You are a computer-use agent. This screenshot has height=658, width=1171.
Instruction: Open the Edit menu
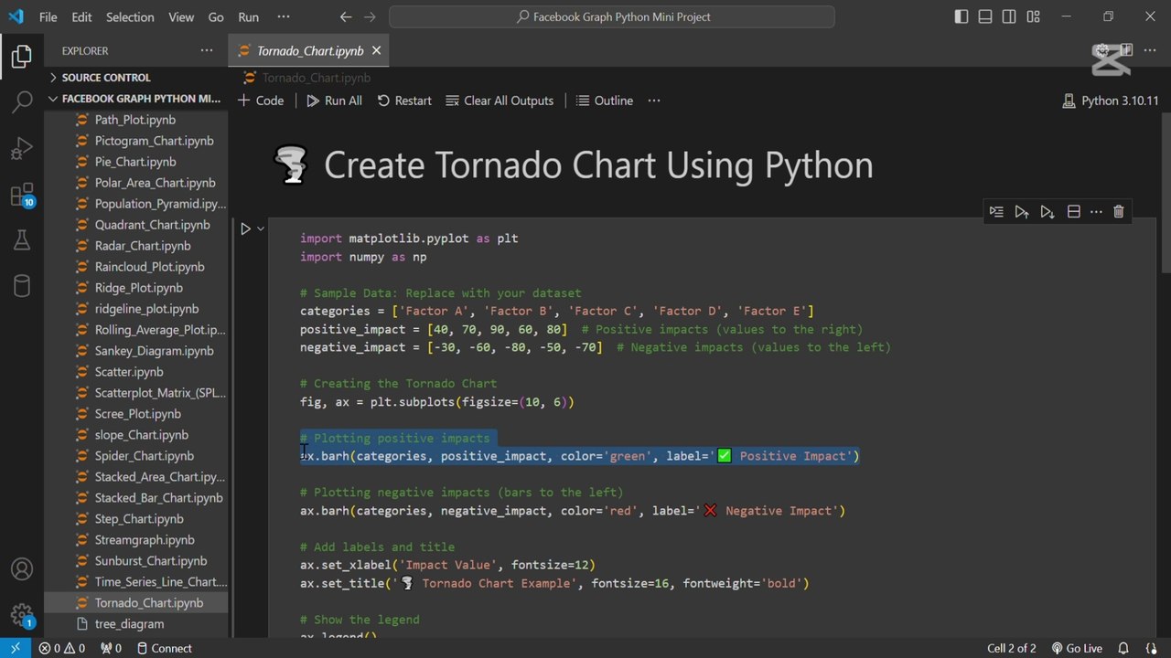point(81,16)
